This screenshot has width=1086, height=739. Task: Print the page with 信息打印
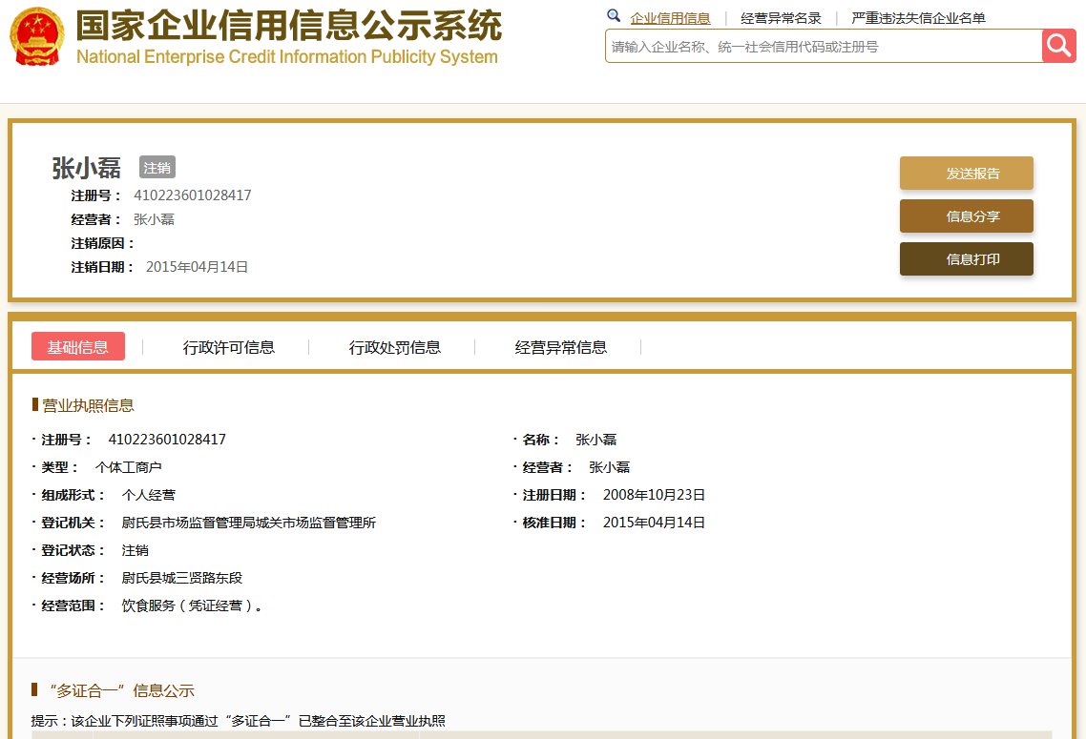pyautogui.click(x=966, y=259)
